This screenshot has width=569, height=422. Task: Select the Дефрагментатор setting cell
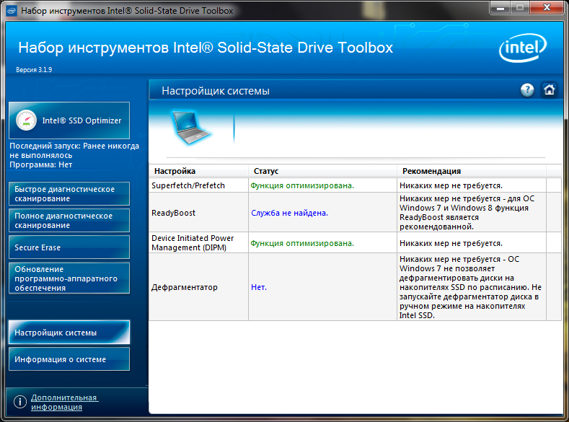(x=199, y=287)
